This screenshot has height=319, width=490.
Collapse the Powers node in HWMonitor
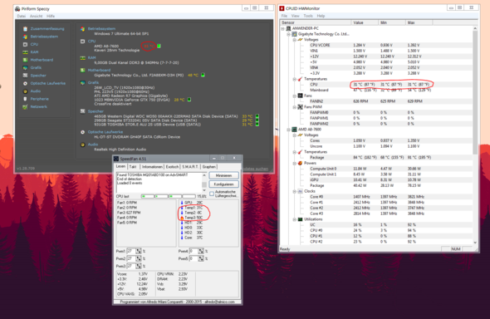(x=294, y=163)
